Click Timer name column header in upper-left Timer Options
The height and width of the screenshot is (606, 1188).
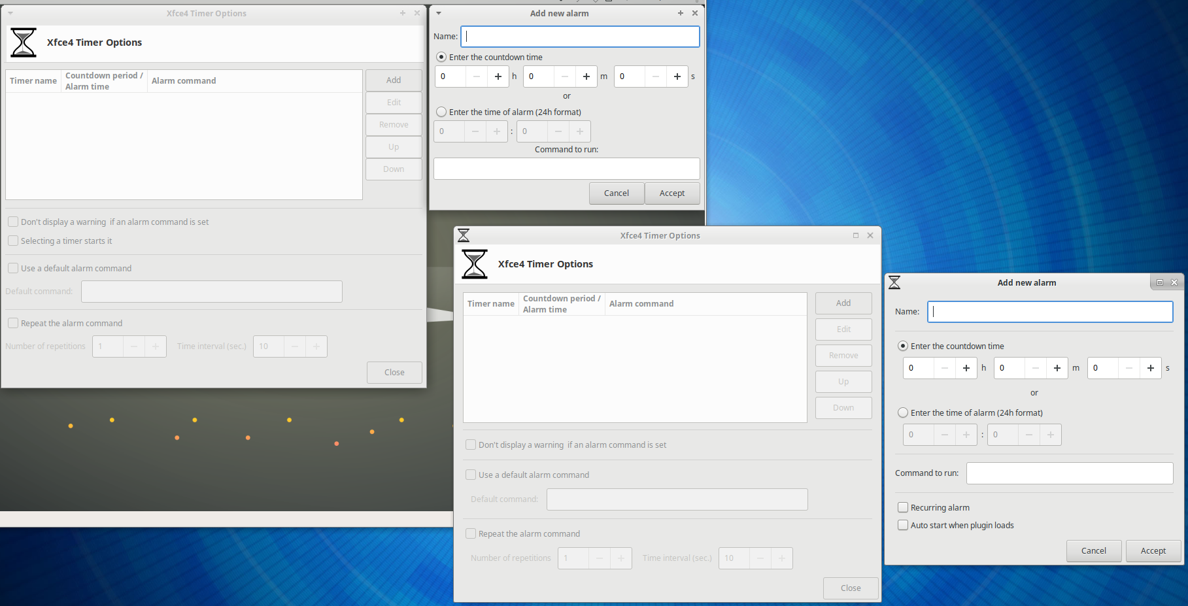coord(33,80)
